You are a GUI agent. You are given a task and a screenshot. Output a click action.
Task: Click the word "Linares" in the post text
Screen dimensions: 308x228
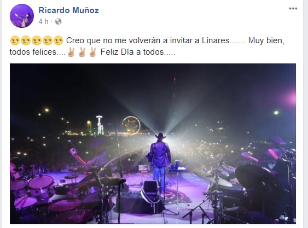point(216,40)
